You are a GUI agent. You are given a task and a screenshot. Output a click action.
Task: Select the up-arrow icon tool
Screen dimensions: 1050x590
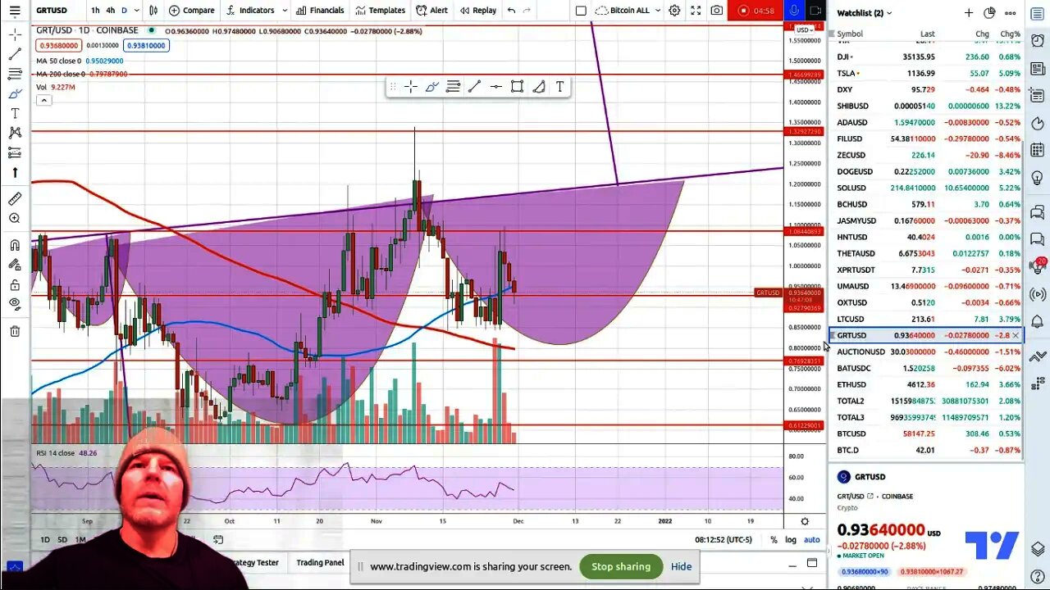click(15, 172)
